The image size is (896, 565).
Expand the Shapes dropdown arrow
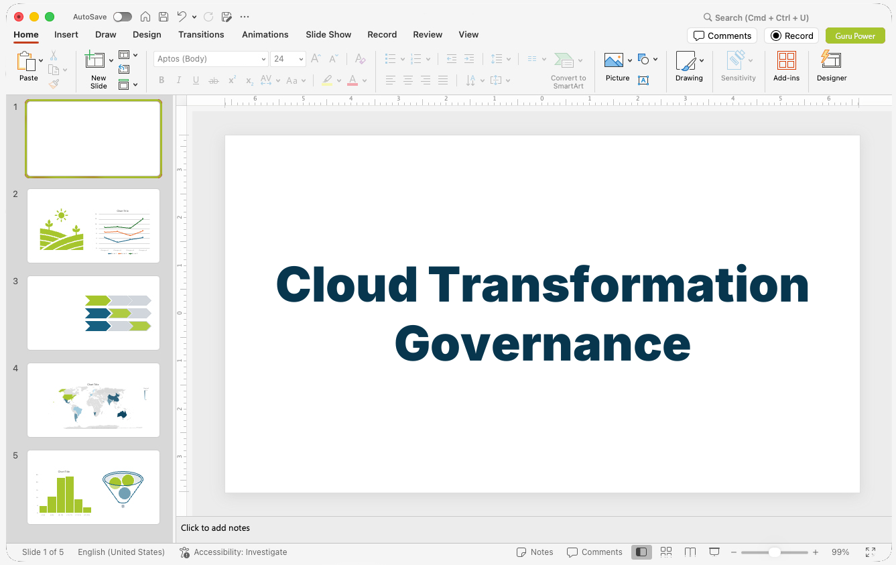click(655, 59)
